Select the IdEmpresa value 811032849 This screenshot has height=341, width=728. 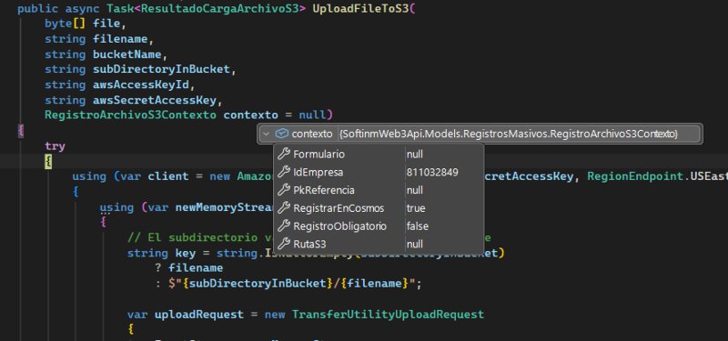tap(432, 173)
